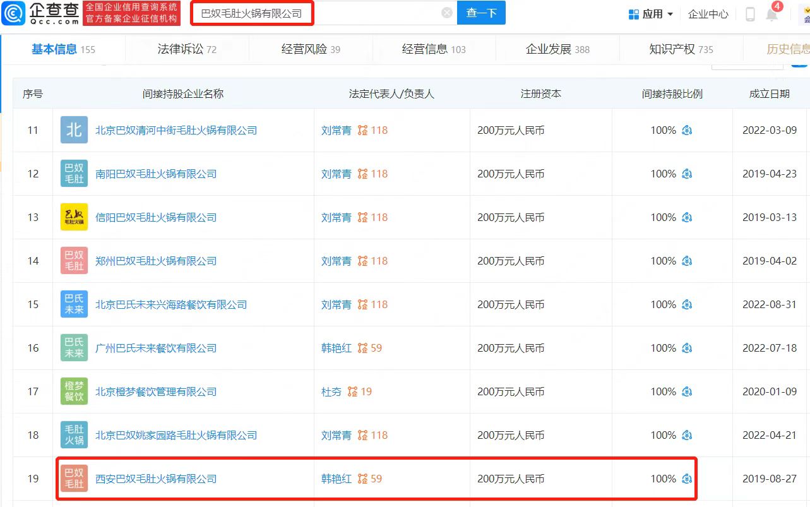Click the mobile phone icon in header
The width and height of the screenshot is (810, 507).
pyautogui.click(x=750, y=14)
